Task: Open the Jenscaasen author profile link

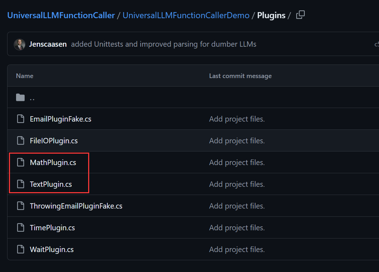Action: pos(48,45)
